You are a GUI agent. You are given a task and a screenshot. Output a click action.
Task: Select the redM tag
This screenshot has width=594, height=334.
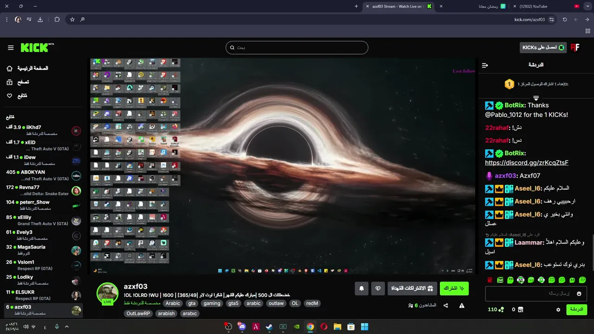312,303
